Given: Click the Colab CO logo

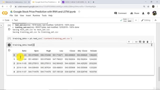Looking at the screenshot, I should [5, 13].
